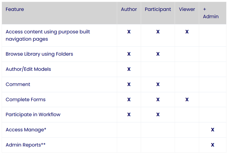Click the Author X mark for Browse Library
Screen dimensions: 229x154
pos(129,54)
